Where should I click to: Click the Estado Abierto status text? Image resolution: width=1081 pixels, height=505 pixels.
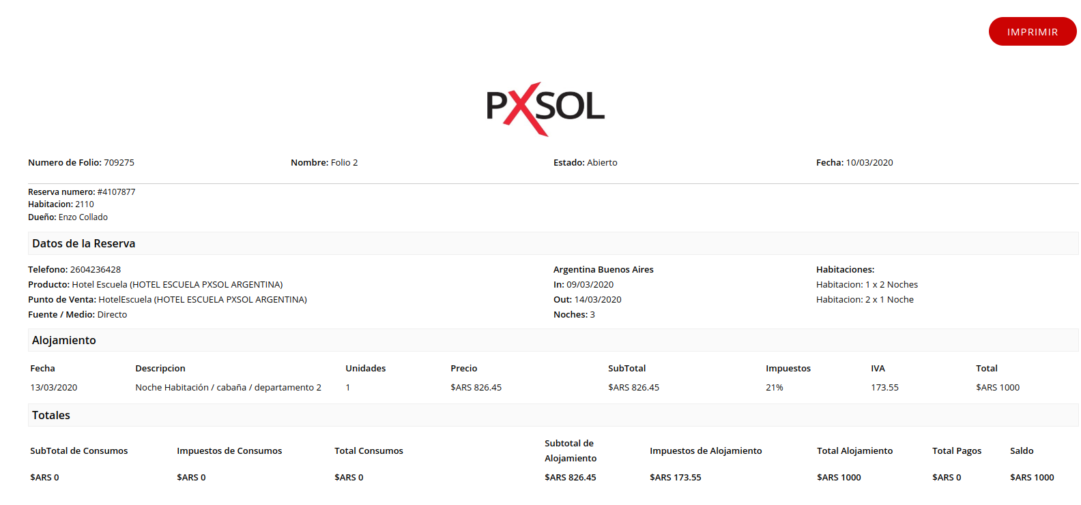[585, 163]
